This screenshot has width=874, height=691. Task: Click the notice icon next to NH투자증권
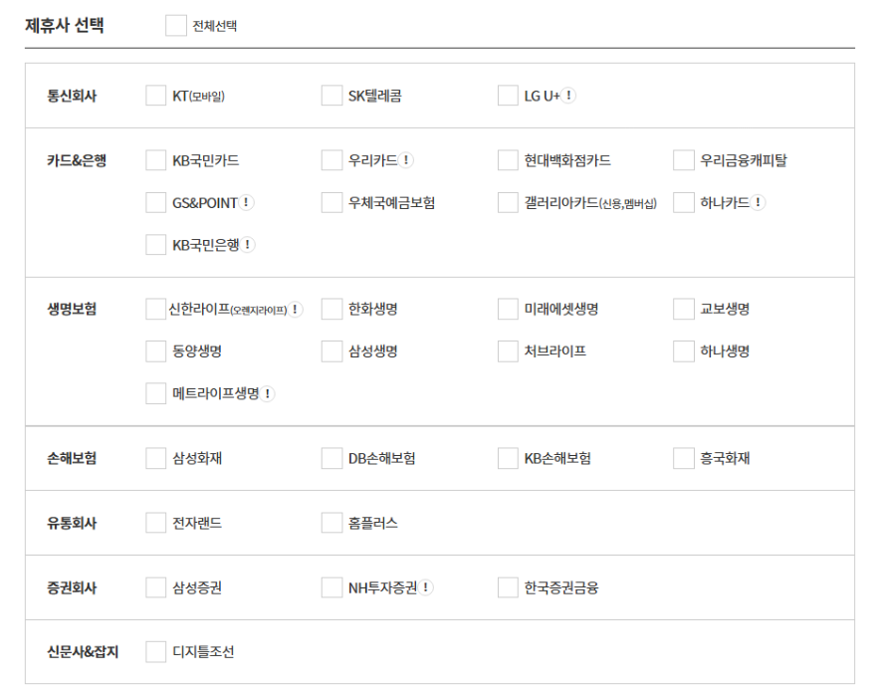tap(425, 587)
